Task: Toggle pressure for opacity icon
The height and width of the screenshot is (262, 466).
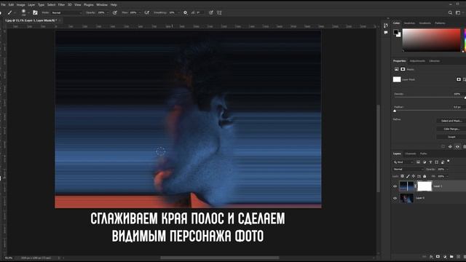Action: click(x=115, y=13)
